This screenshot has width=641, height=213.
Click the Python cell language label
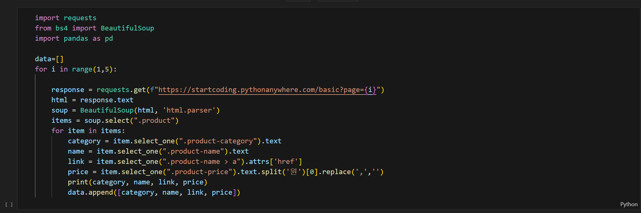tap(629, 204)
